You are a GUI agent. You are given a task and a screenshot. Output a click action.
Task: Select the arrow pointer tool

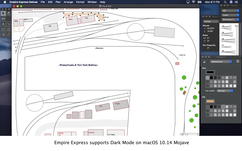coord(3,14)
